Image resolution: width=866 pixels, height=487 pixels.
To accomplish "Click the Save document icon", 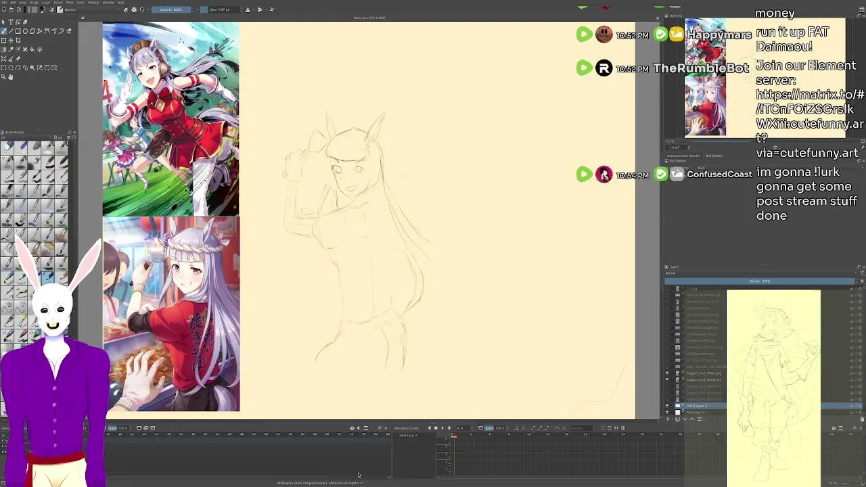I will [x=19, y=9].
